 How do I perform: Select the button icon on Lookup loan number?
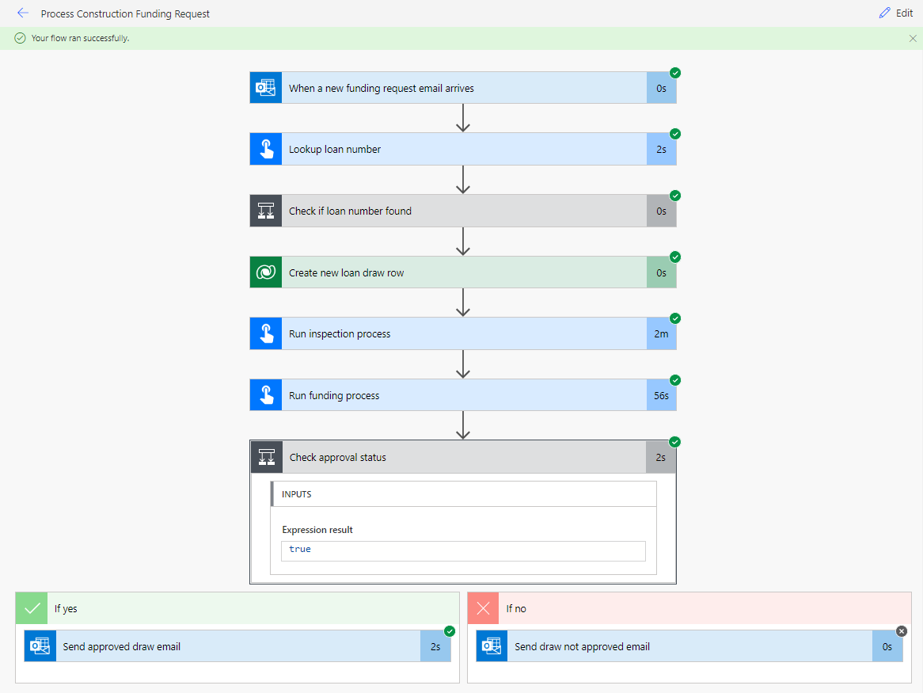(x=265, y=149)
